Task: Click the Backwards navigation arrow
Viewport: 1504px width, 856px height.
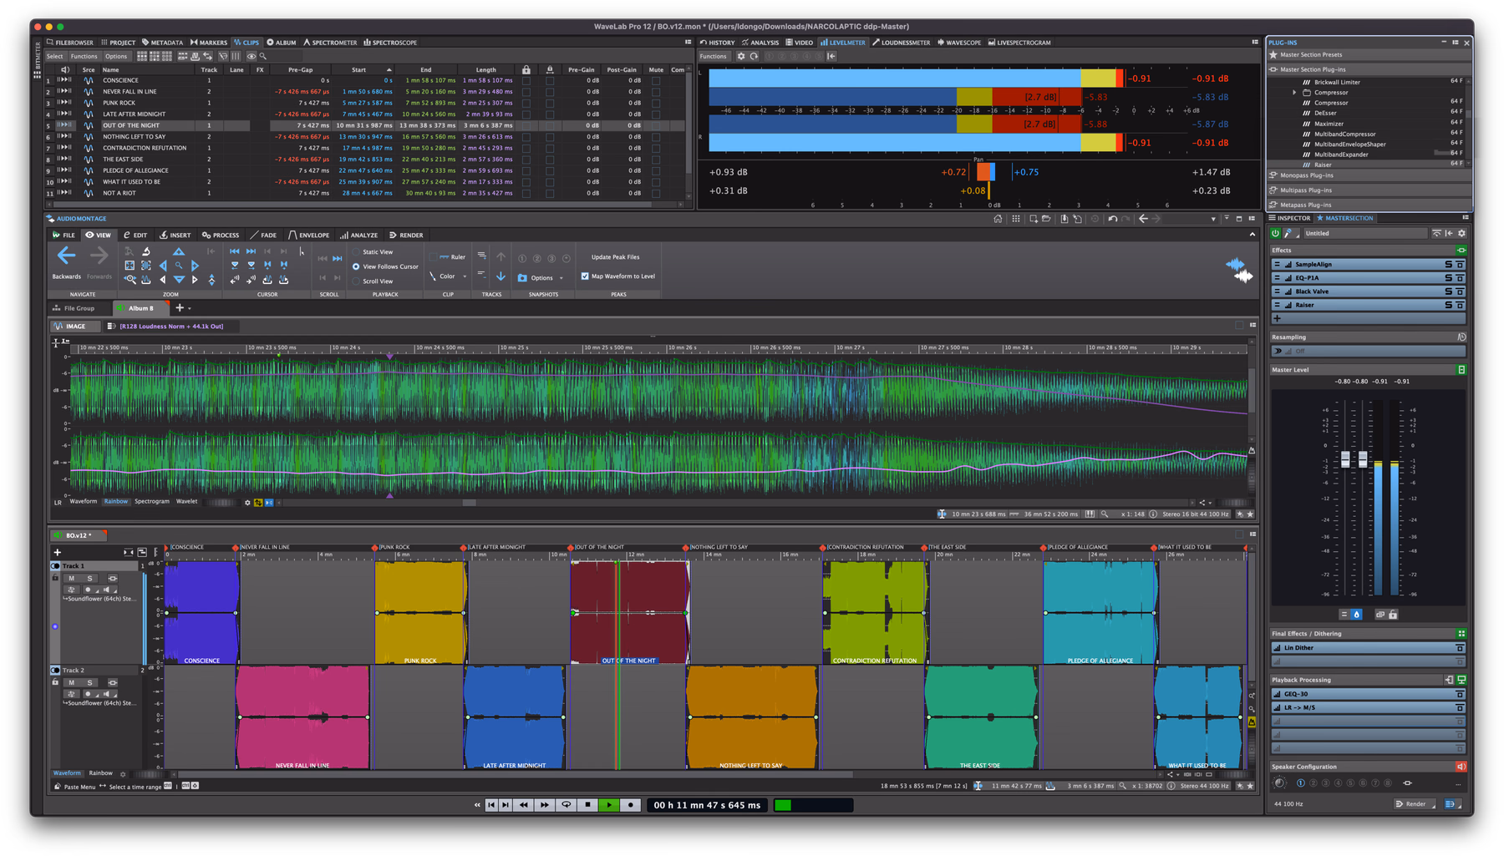Action: coord(66,256)
